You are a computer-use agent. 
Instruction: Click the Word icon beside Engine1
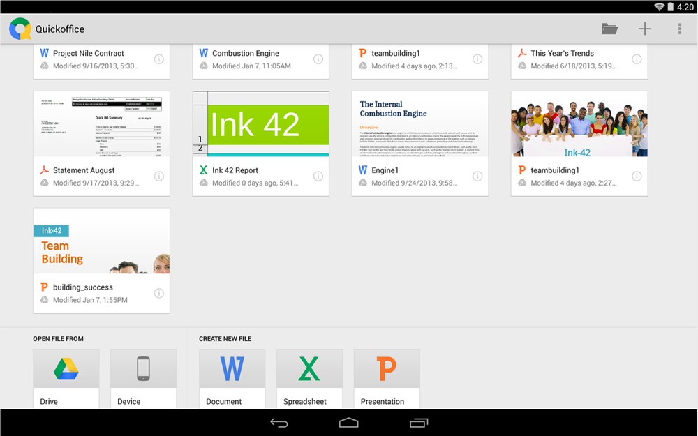point(363,170)
